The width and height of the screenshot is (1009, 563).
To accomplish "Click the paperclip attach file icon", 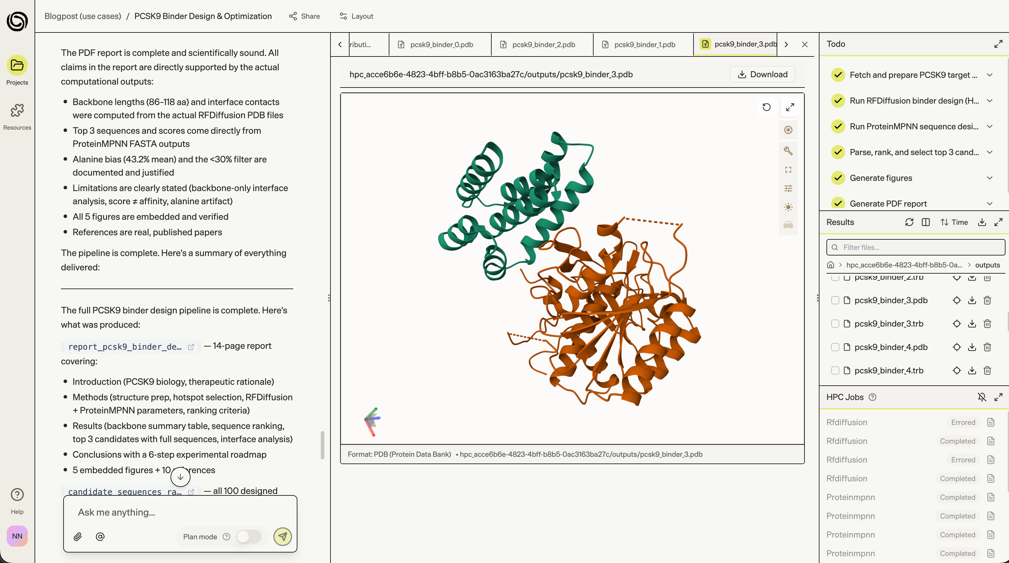I will pyautogui.click(x=78, y=536).
